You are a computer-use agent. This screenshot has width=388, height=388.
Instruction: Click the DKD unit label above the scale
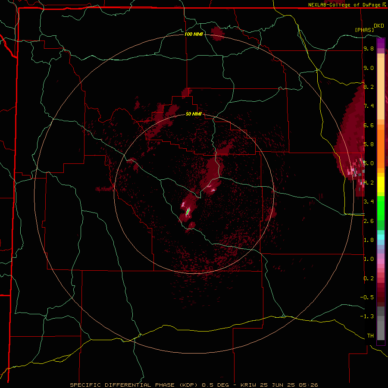pyautogui.click(x=379, y=26)
